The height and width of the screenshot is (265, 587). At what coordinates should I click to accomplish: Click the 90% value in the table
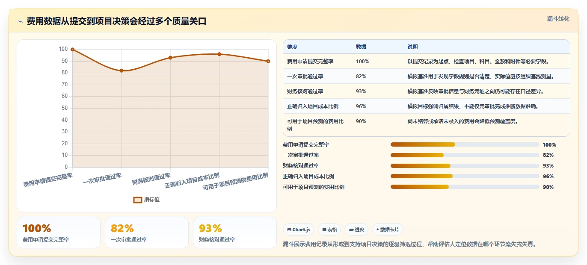[x=361, y=121]
